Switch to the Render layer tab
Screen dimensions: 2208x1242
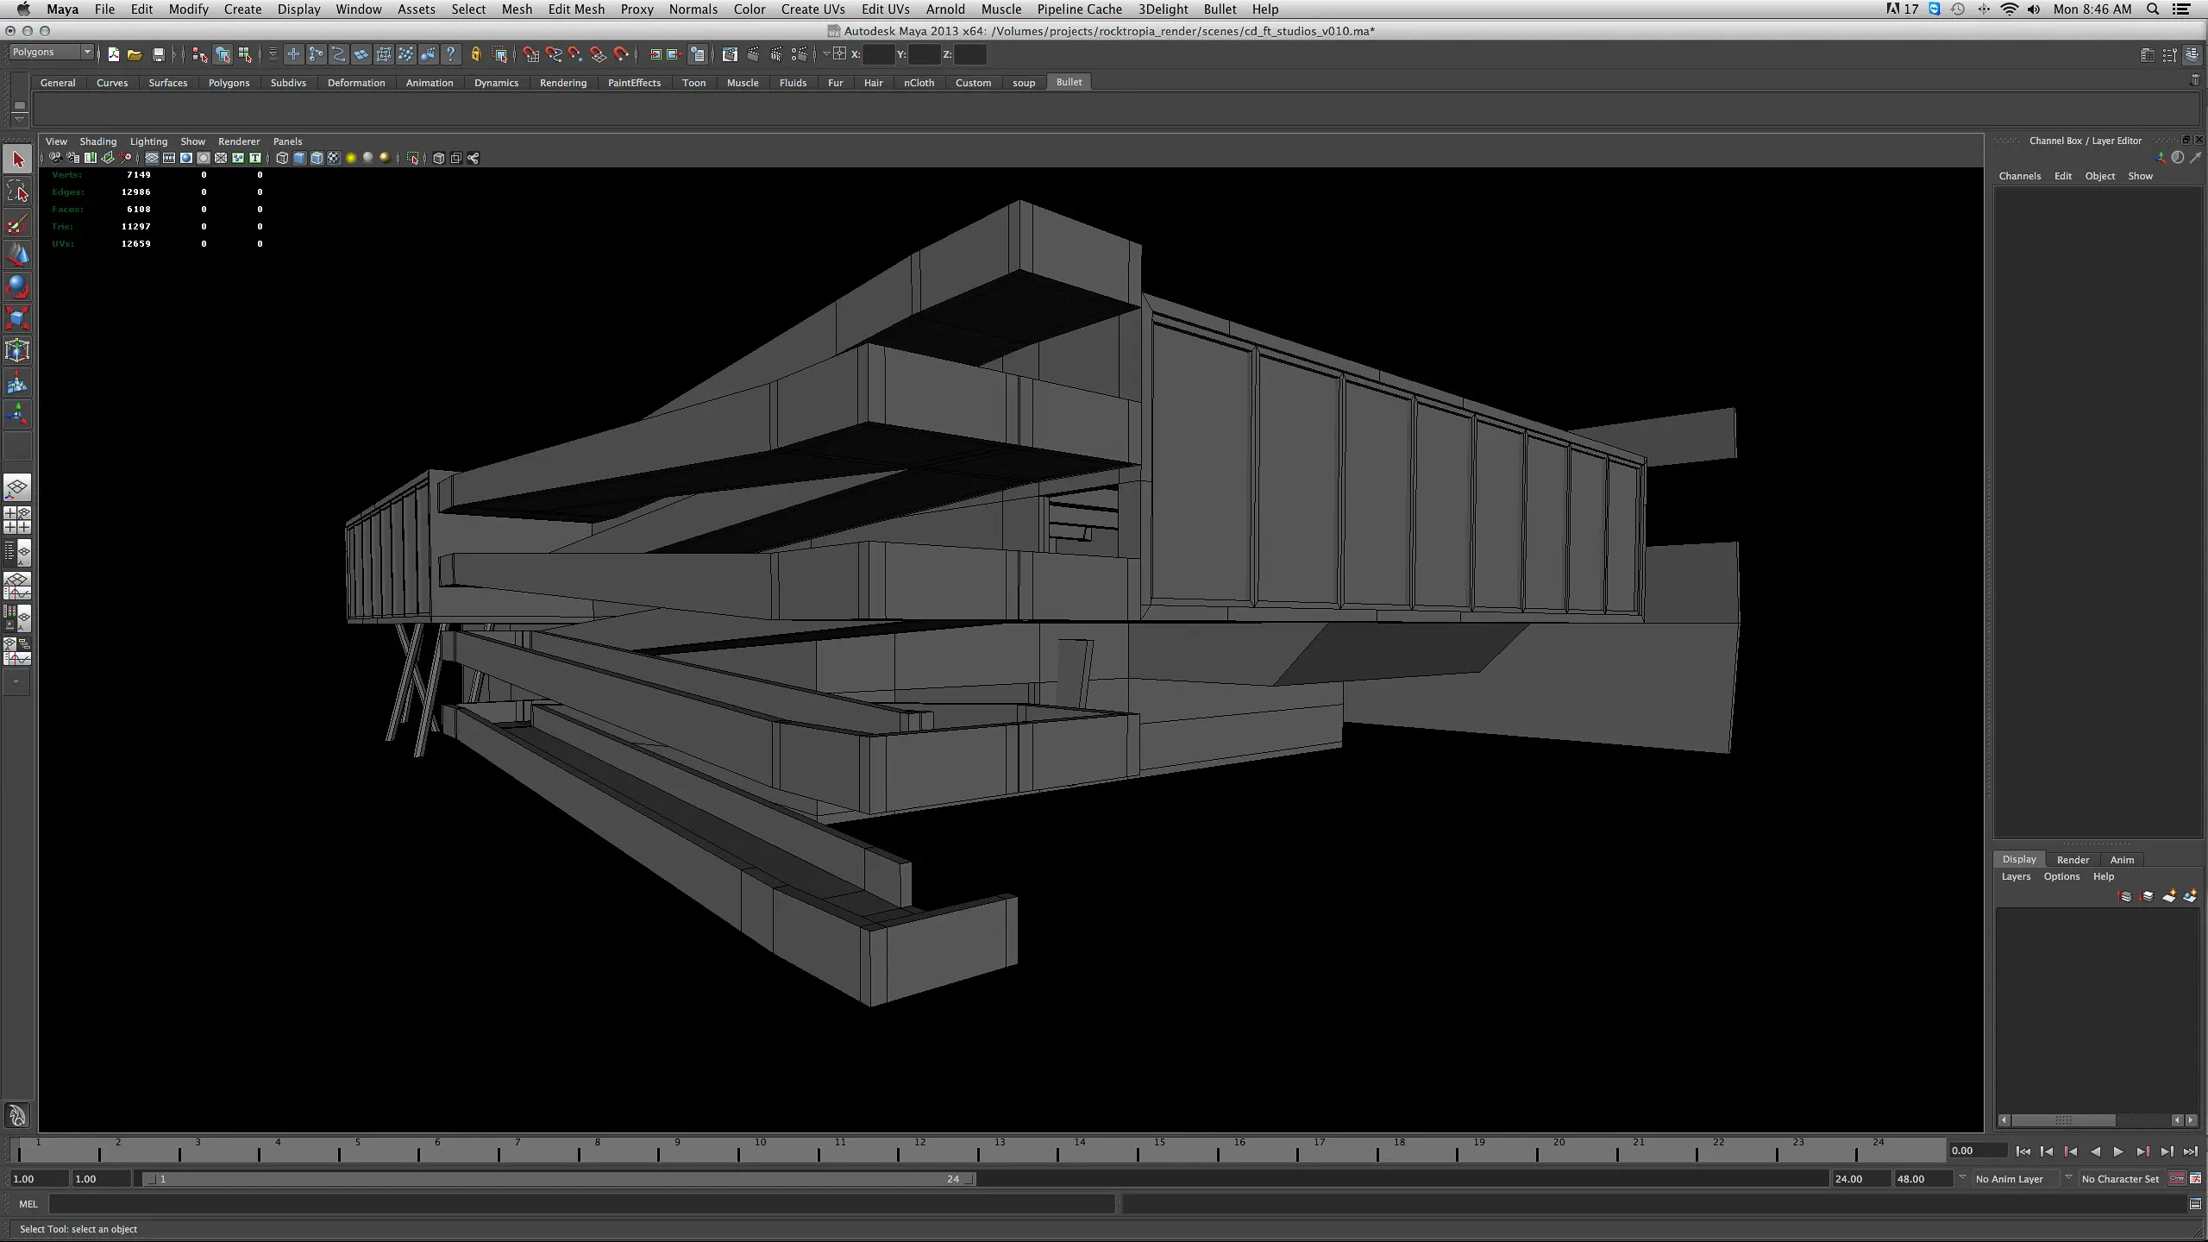(x=2073, y=860)
